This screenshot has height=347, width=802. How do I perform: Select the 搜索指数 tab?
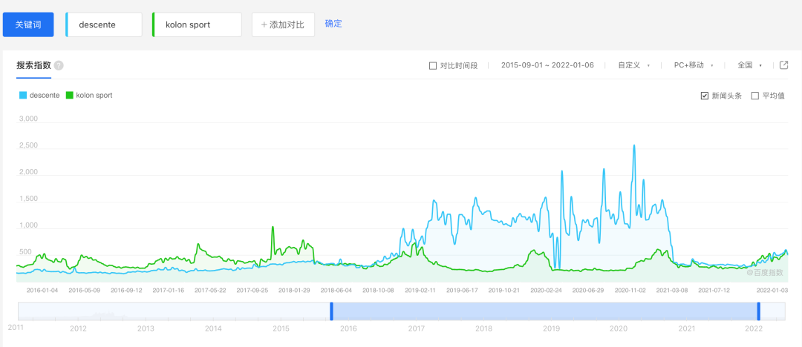pos(33,65)
